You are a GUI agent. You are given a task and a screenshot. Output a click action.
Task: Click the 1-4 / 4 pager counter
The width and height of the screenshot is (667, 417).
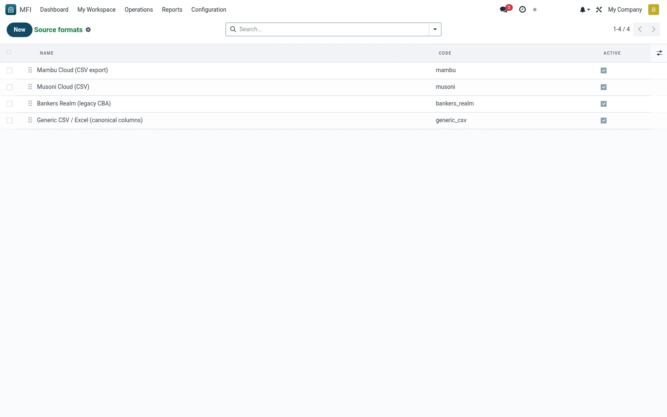tap(621, 29)
